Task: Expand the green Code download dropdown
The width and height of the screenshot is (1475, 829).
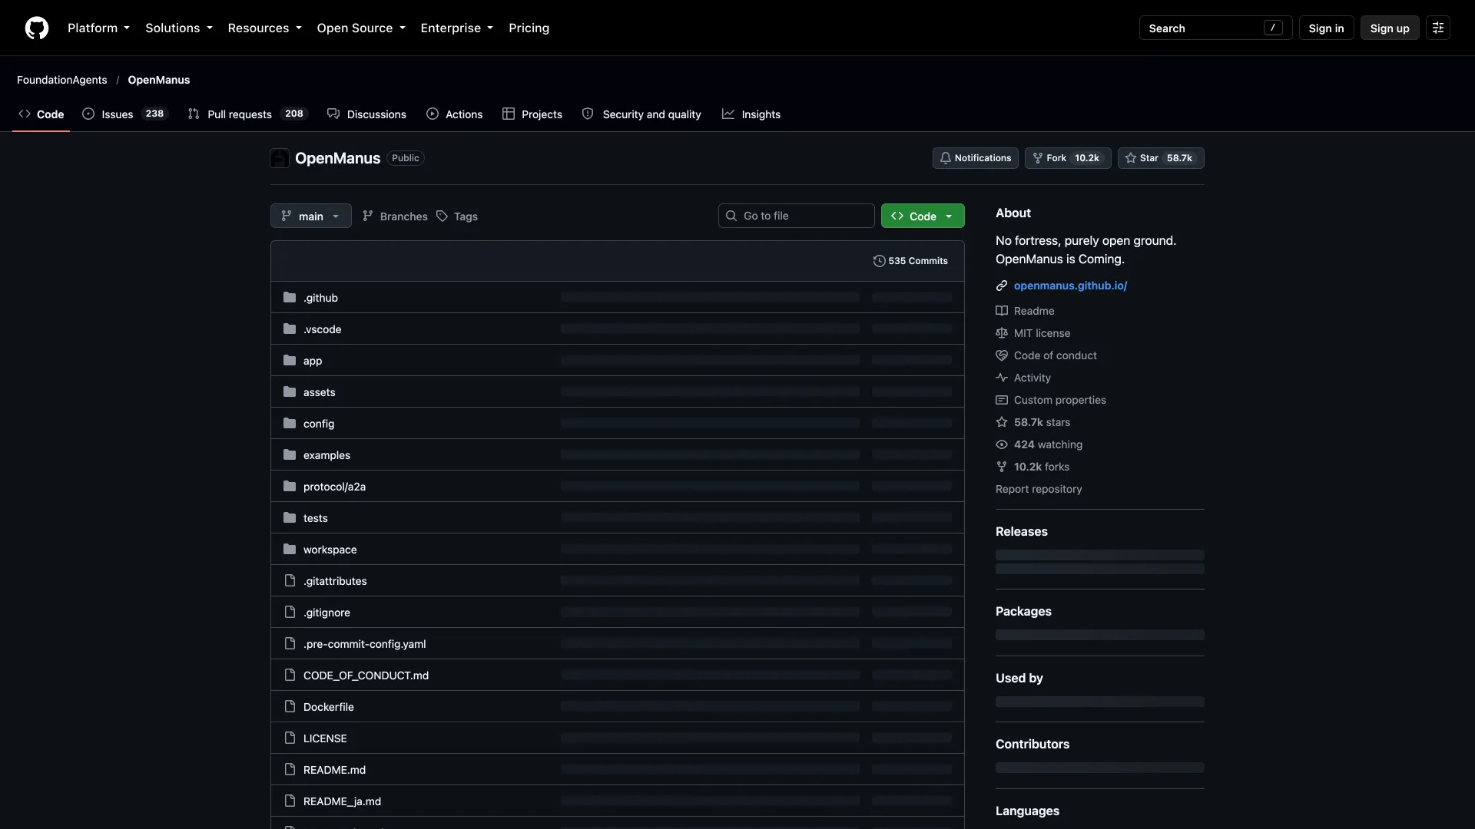Action: tap(923, 216)
